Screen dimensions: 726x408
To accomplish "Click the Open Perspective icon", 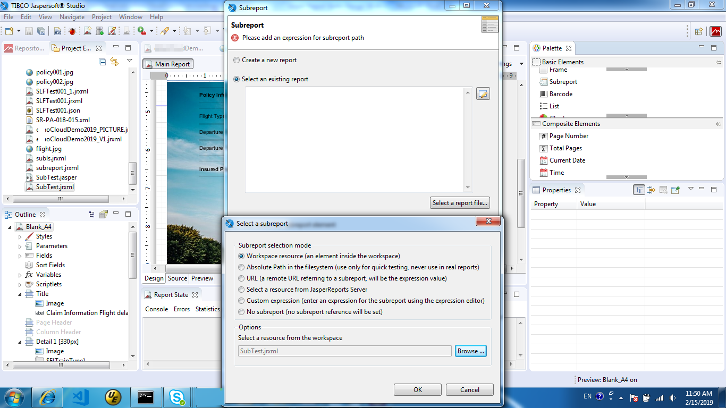I will click(699, 31).
